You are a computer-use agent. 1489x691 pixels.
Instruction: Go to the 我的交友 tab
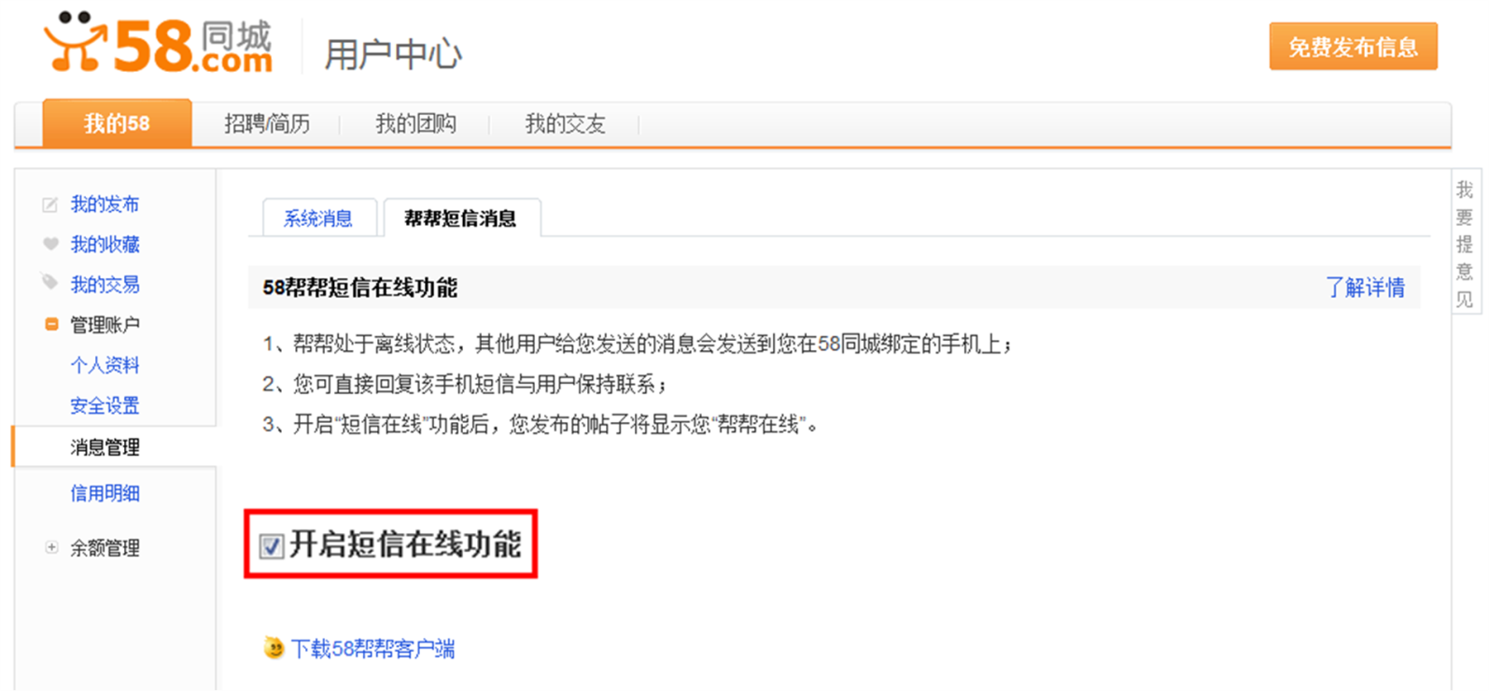[565, 123]
